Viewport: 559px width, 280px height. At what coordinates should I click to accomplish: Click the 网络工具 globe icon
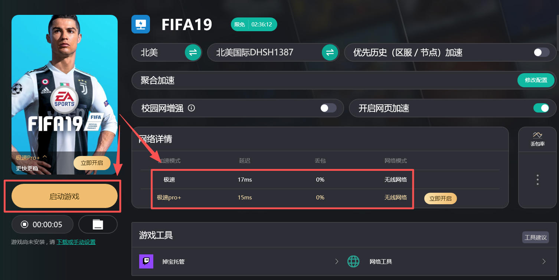pyautogui.click(x=353, y=261)
